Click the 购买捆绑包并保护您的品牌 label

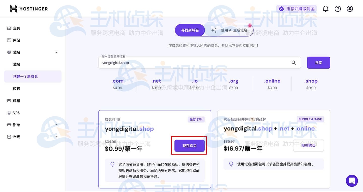245,119
